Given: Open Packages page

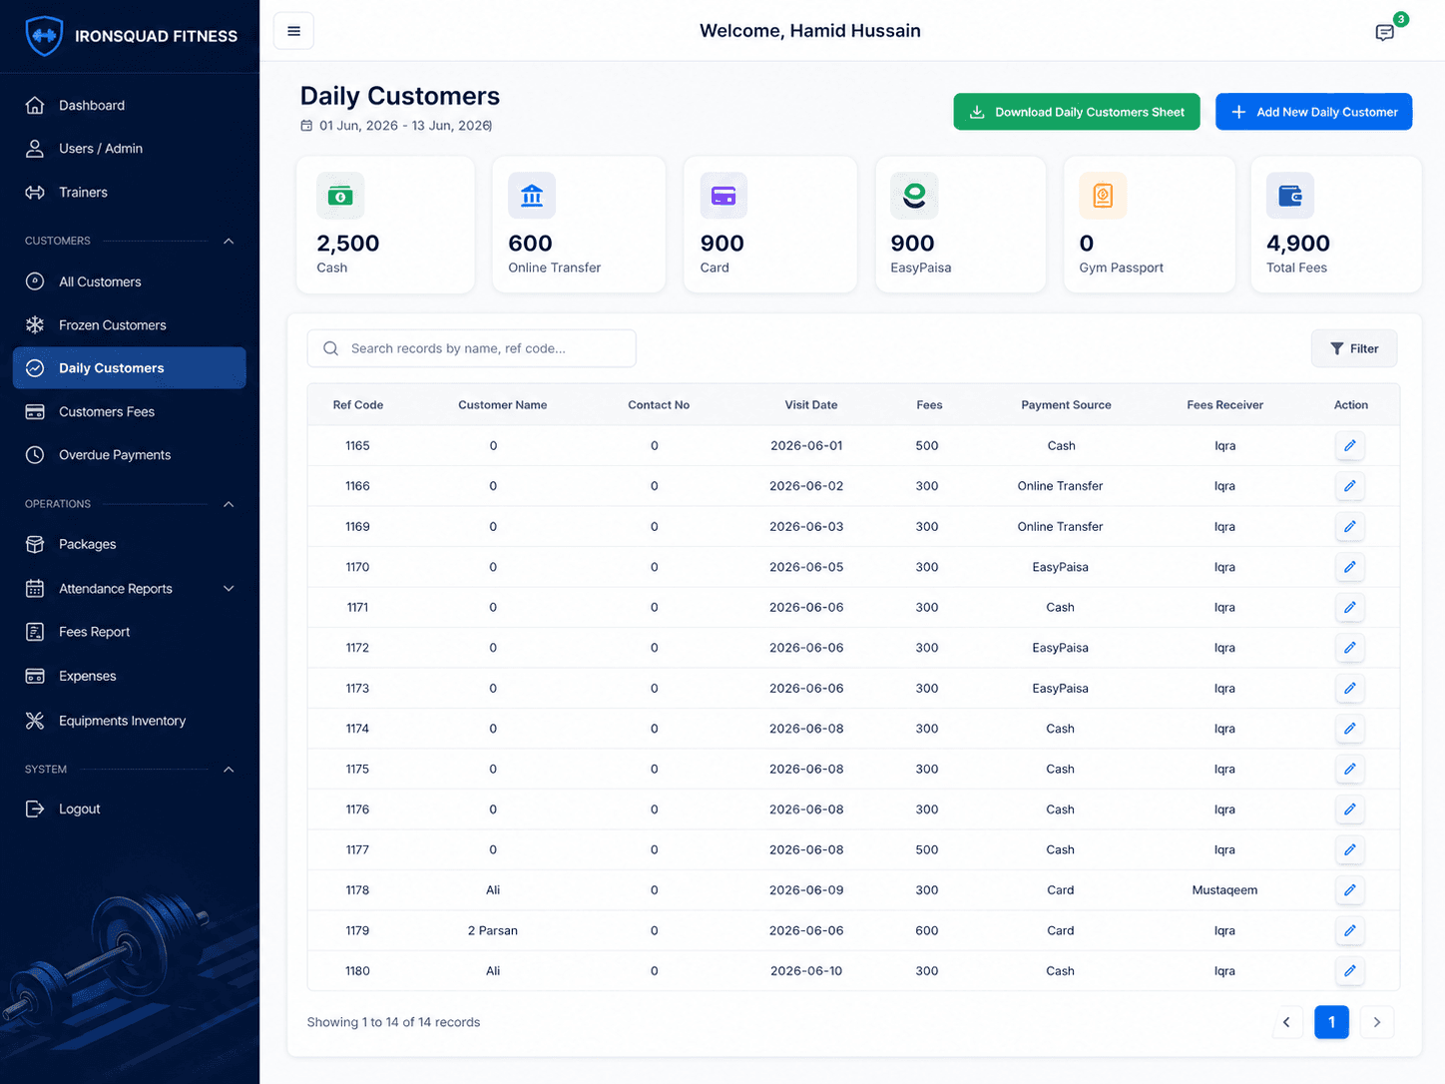Looking at the screenshot, I should click(x=130, y=544).
